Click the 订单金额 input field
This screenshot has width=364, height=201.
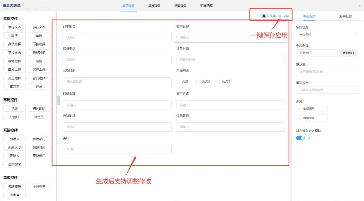coord(117,105)
